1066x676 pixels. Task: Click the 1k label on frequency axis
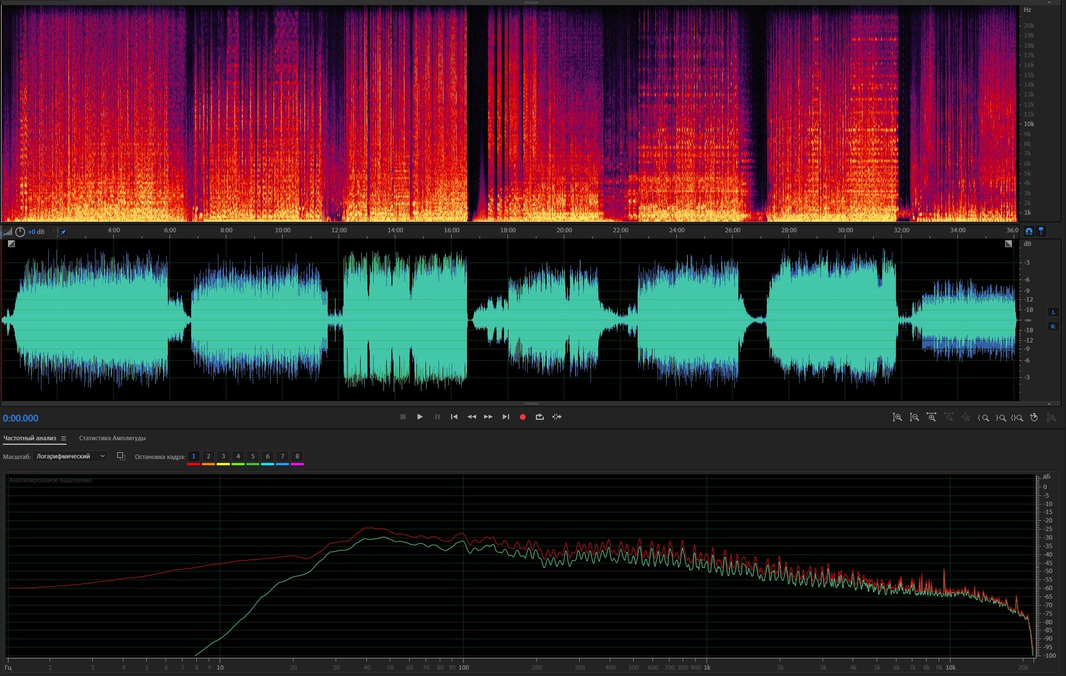pos(707,667)
